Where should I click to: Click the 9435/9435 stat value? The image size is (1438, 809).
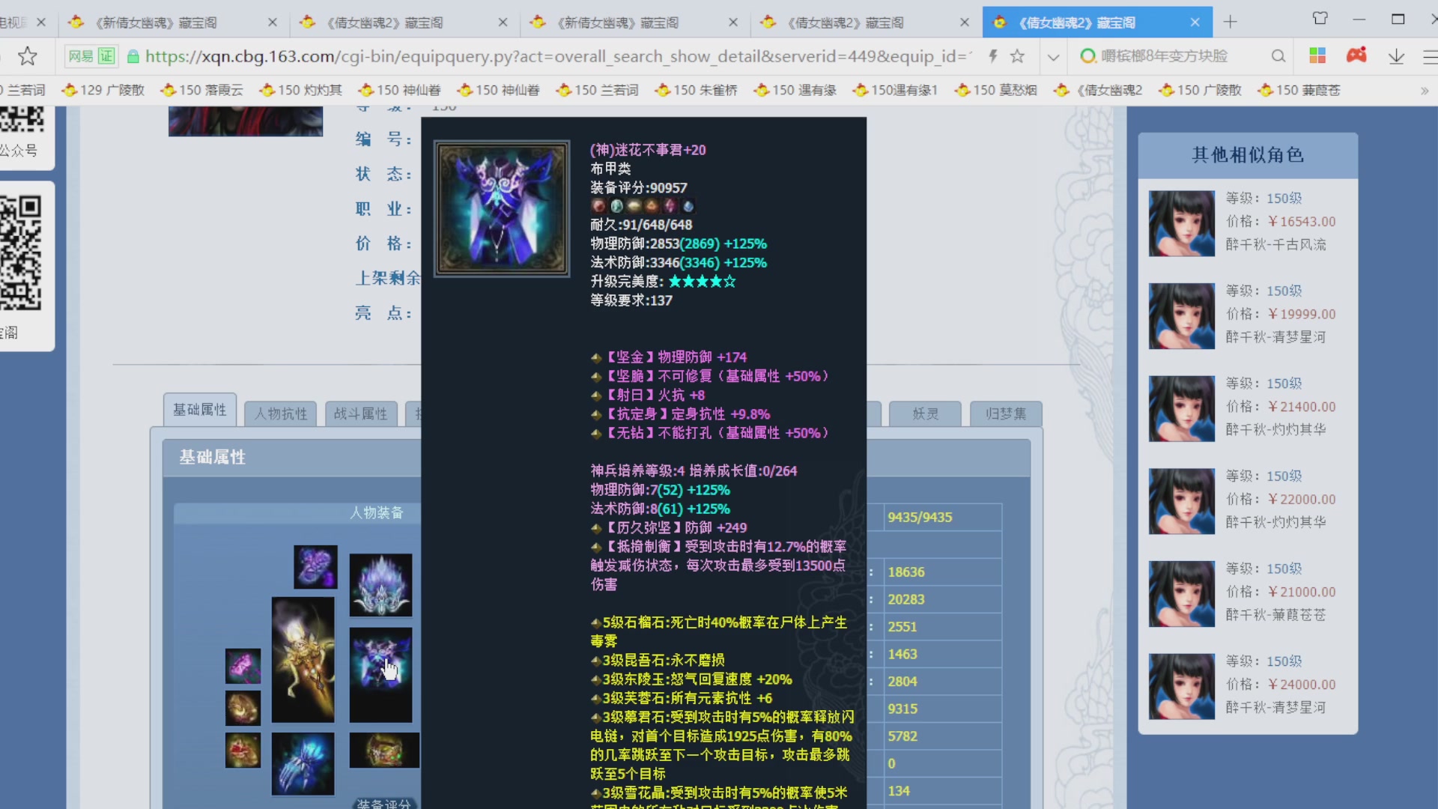point(920,518)
